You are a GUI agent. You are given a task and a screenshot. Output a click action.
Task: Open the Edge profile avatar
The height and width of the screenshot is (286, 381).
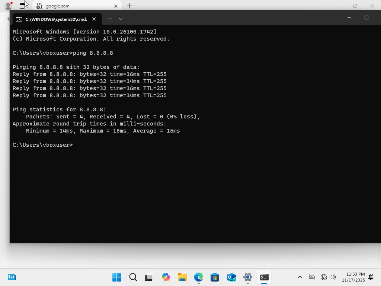[x=8, y=6]
